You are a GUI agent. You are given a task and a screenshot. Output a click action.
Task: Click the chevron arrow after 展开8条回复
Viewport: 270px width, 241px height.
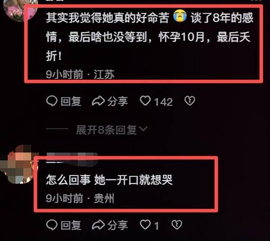point(143,129)
